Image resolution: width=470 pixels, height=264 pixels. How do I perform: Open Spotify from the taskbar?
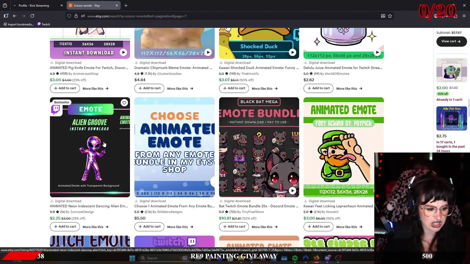point(295,258)
